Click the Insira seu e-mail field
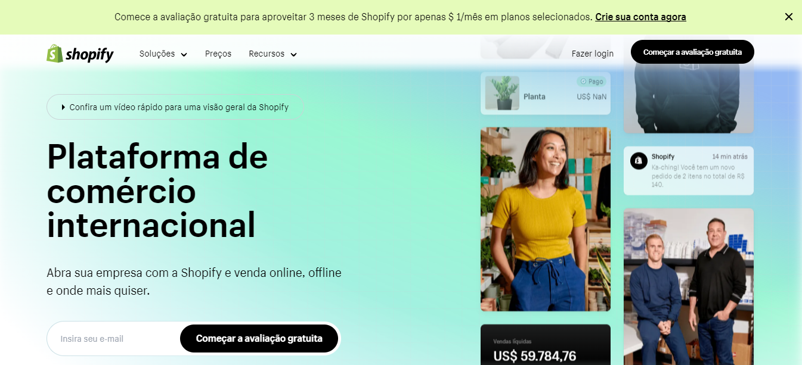The image size is (802, 365). 113,339
